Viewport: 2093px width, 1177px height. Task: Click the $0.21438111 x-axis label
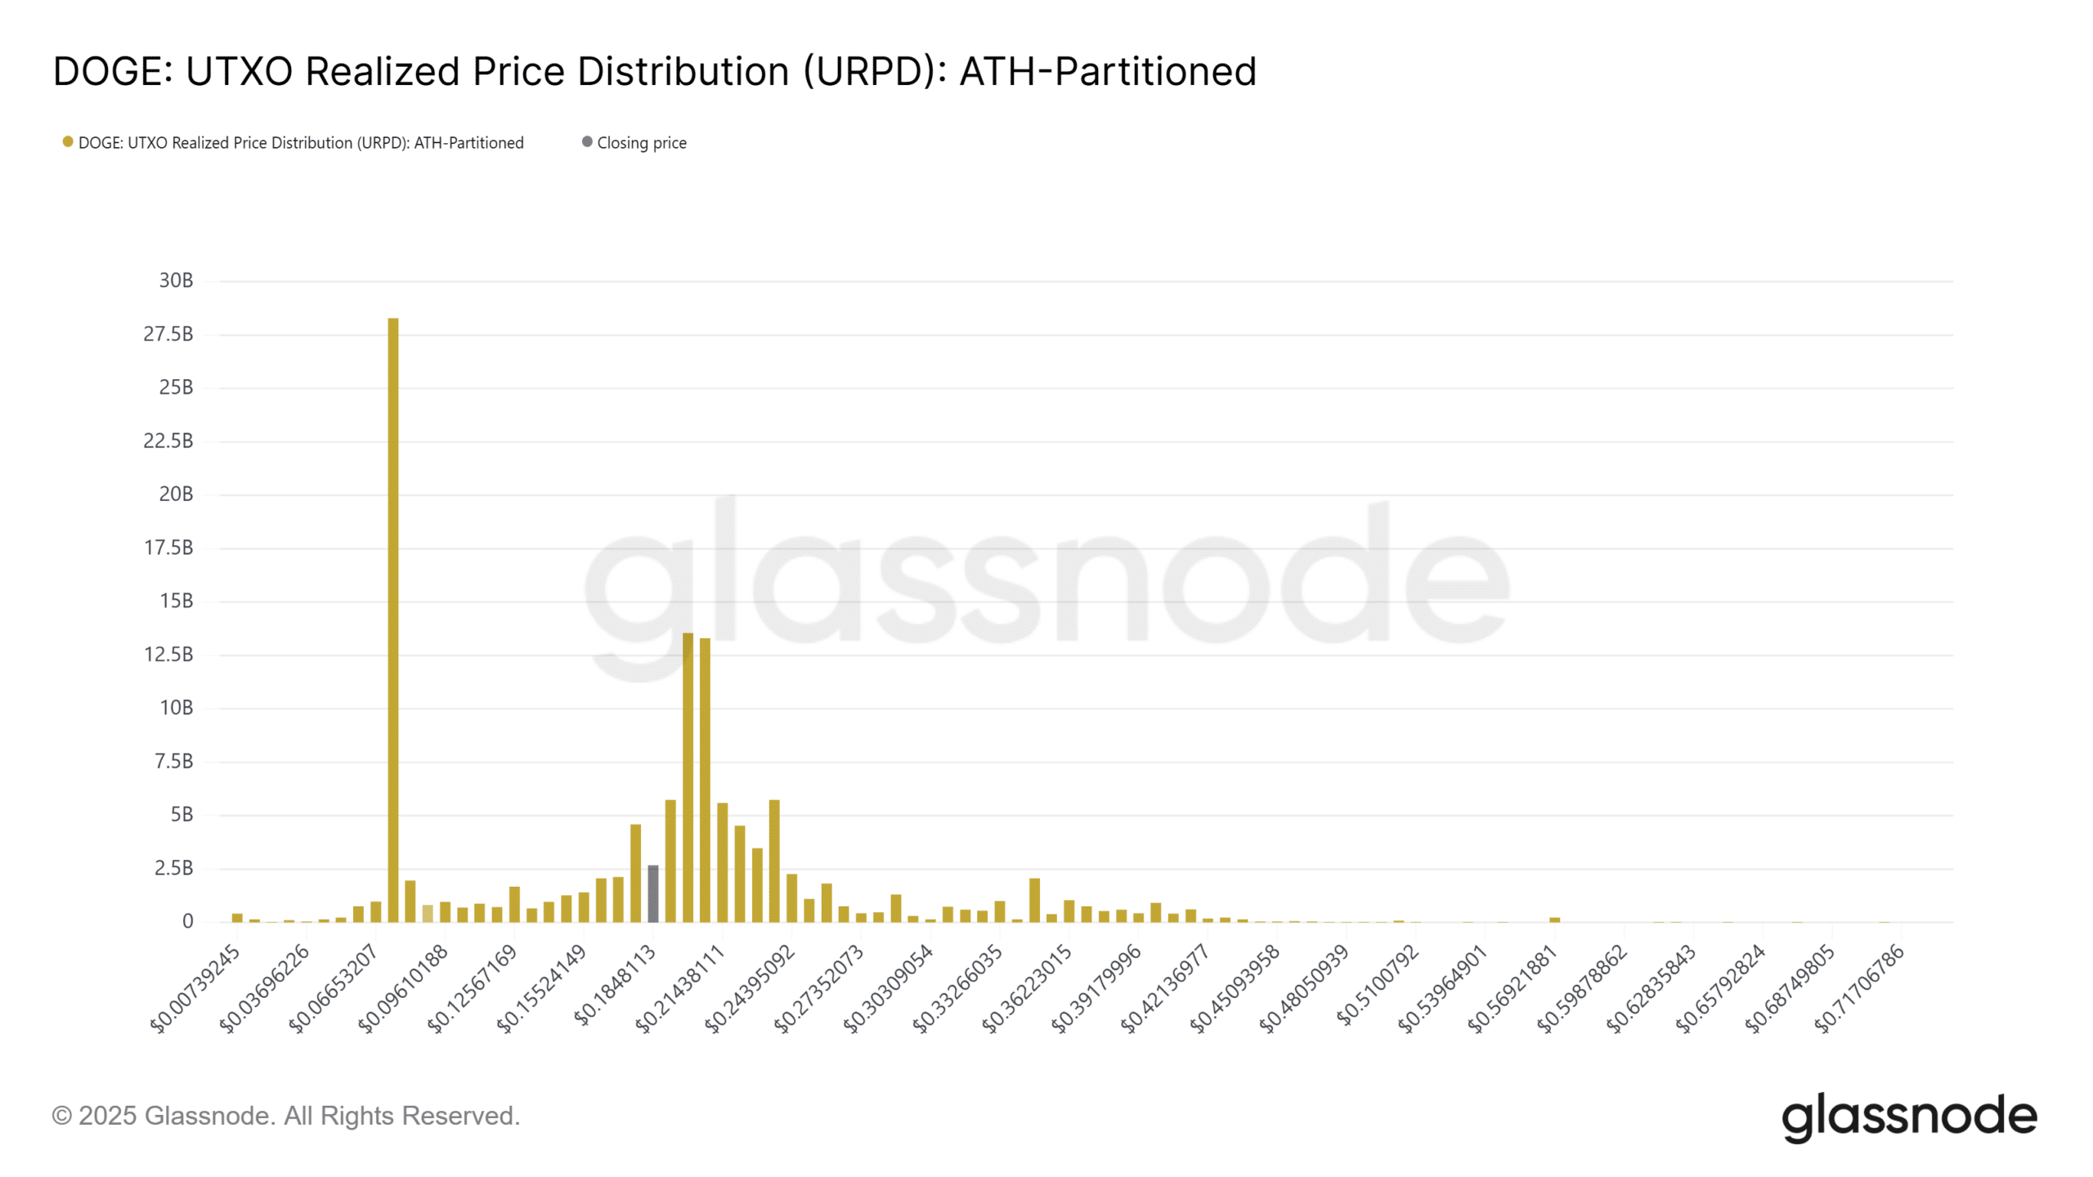pyautogui.click(x=681, y=988)
